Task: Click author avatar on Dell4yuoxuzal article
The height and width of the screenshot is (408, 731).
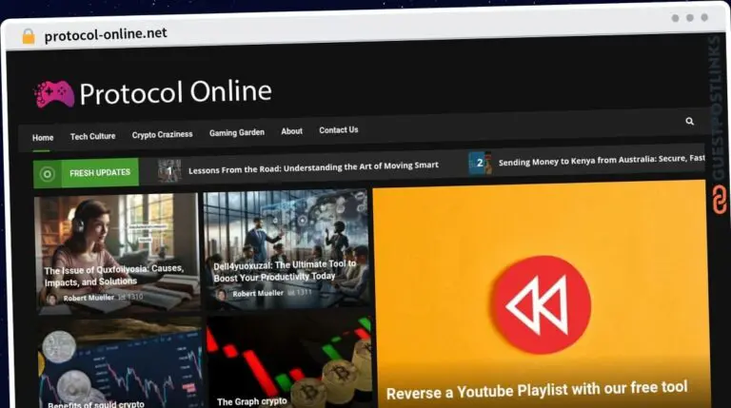Action: point(221,294)
